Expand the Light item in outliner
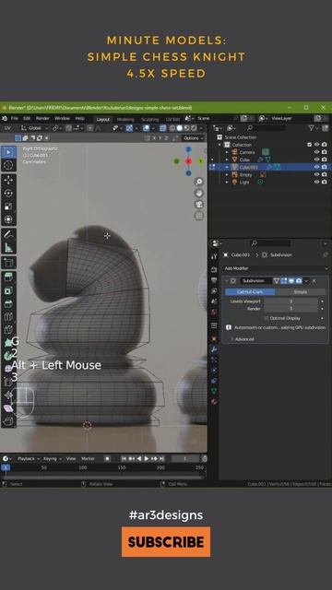332x590 pixels. click(x=227, y=183)
